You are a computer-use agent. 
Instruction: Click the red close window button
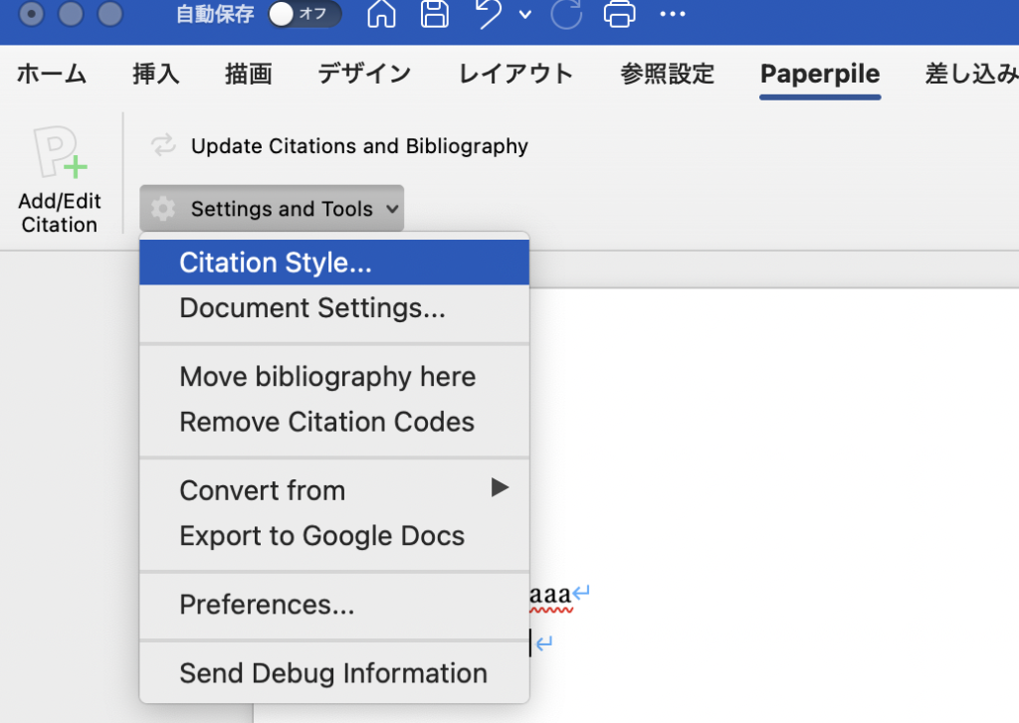tap(31, 13)
